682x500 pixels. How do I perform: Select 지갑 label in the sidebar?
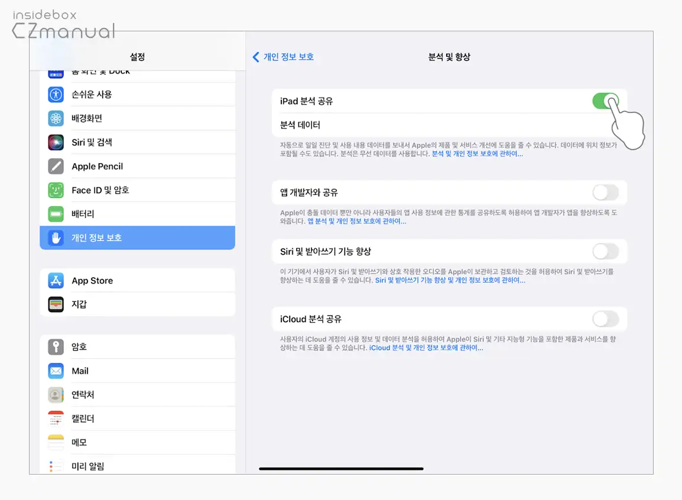click(79, 304)
